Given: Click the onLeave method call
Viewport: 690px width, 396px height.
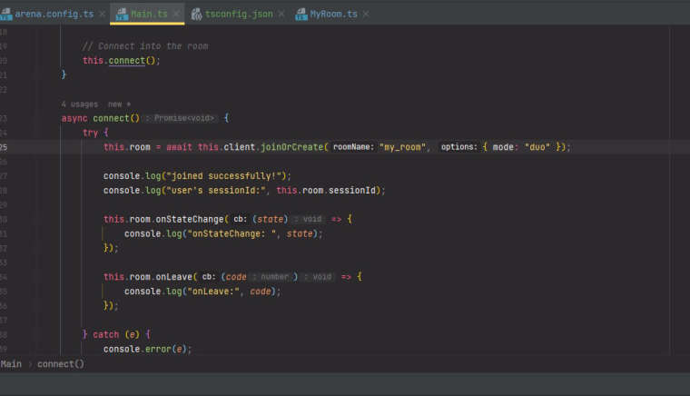Looking at the screenshot, I should point(173,277).
